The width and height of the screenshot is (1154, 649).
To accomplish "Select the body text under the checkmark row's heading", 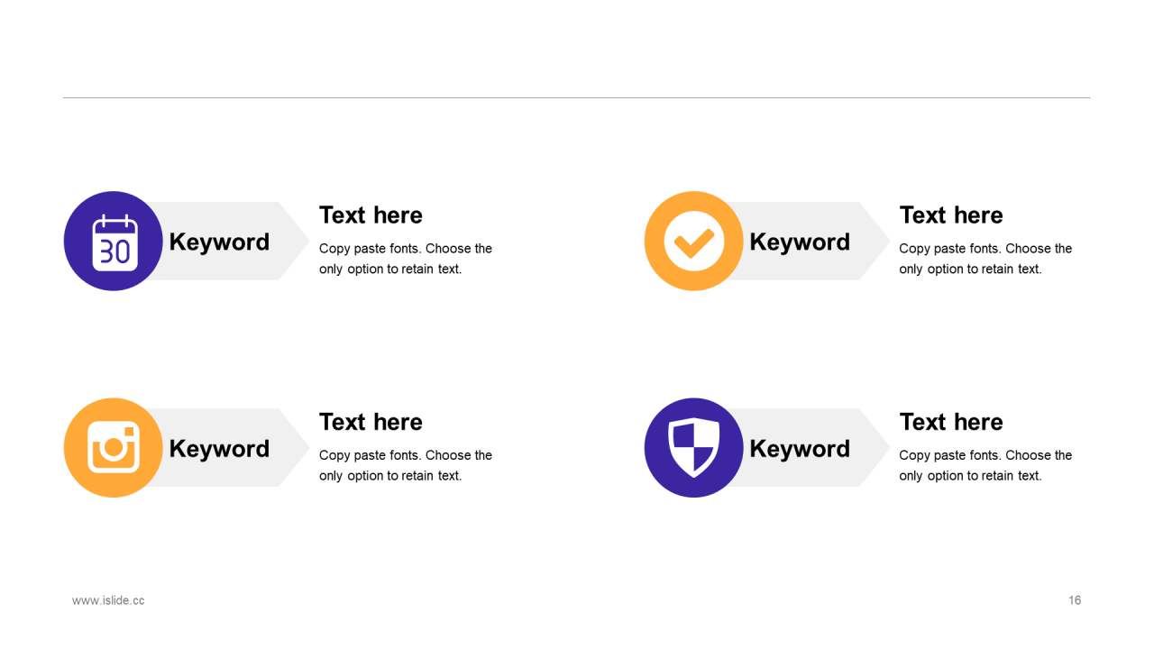I will pyautogui.click(x=985, y=259).
